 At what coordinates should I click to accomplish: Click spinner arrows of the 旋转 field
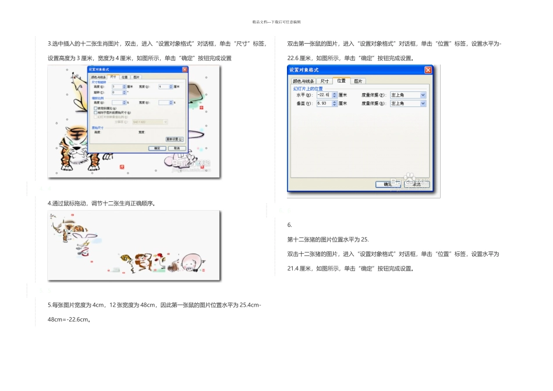click(x=124, y=93)
